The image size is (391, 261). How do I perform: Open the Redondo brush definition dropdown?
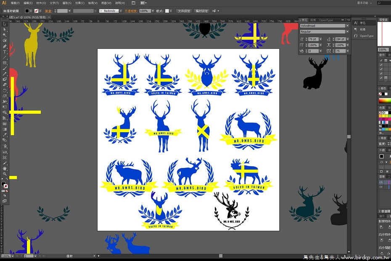point(121,11)
